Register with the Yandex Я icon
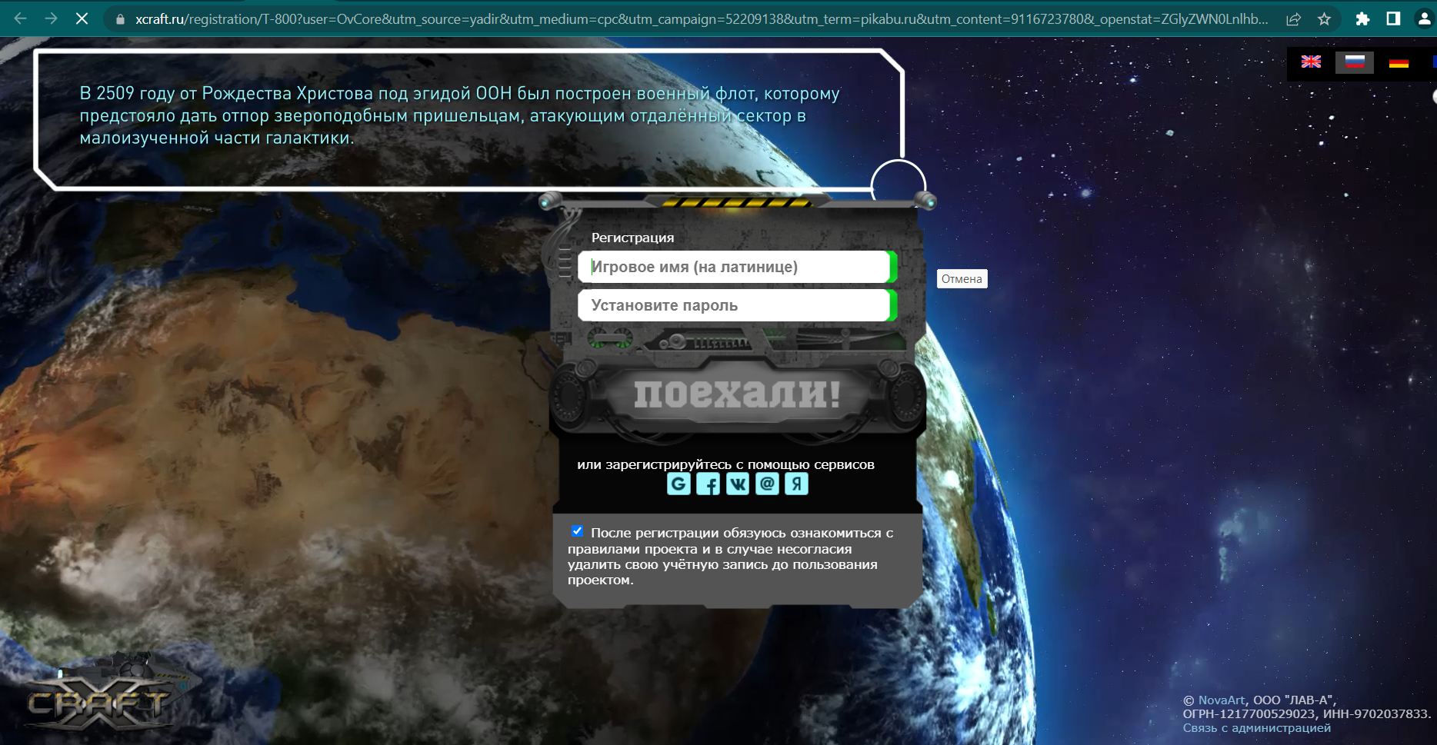Screen dimensions: 1437x745 tap(796, 484)
